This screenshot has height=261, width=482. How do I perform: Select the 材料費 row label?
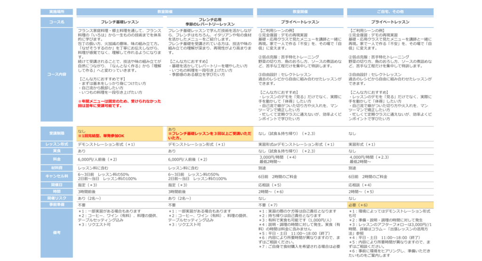point(56,168)
